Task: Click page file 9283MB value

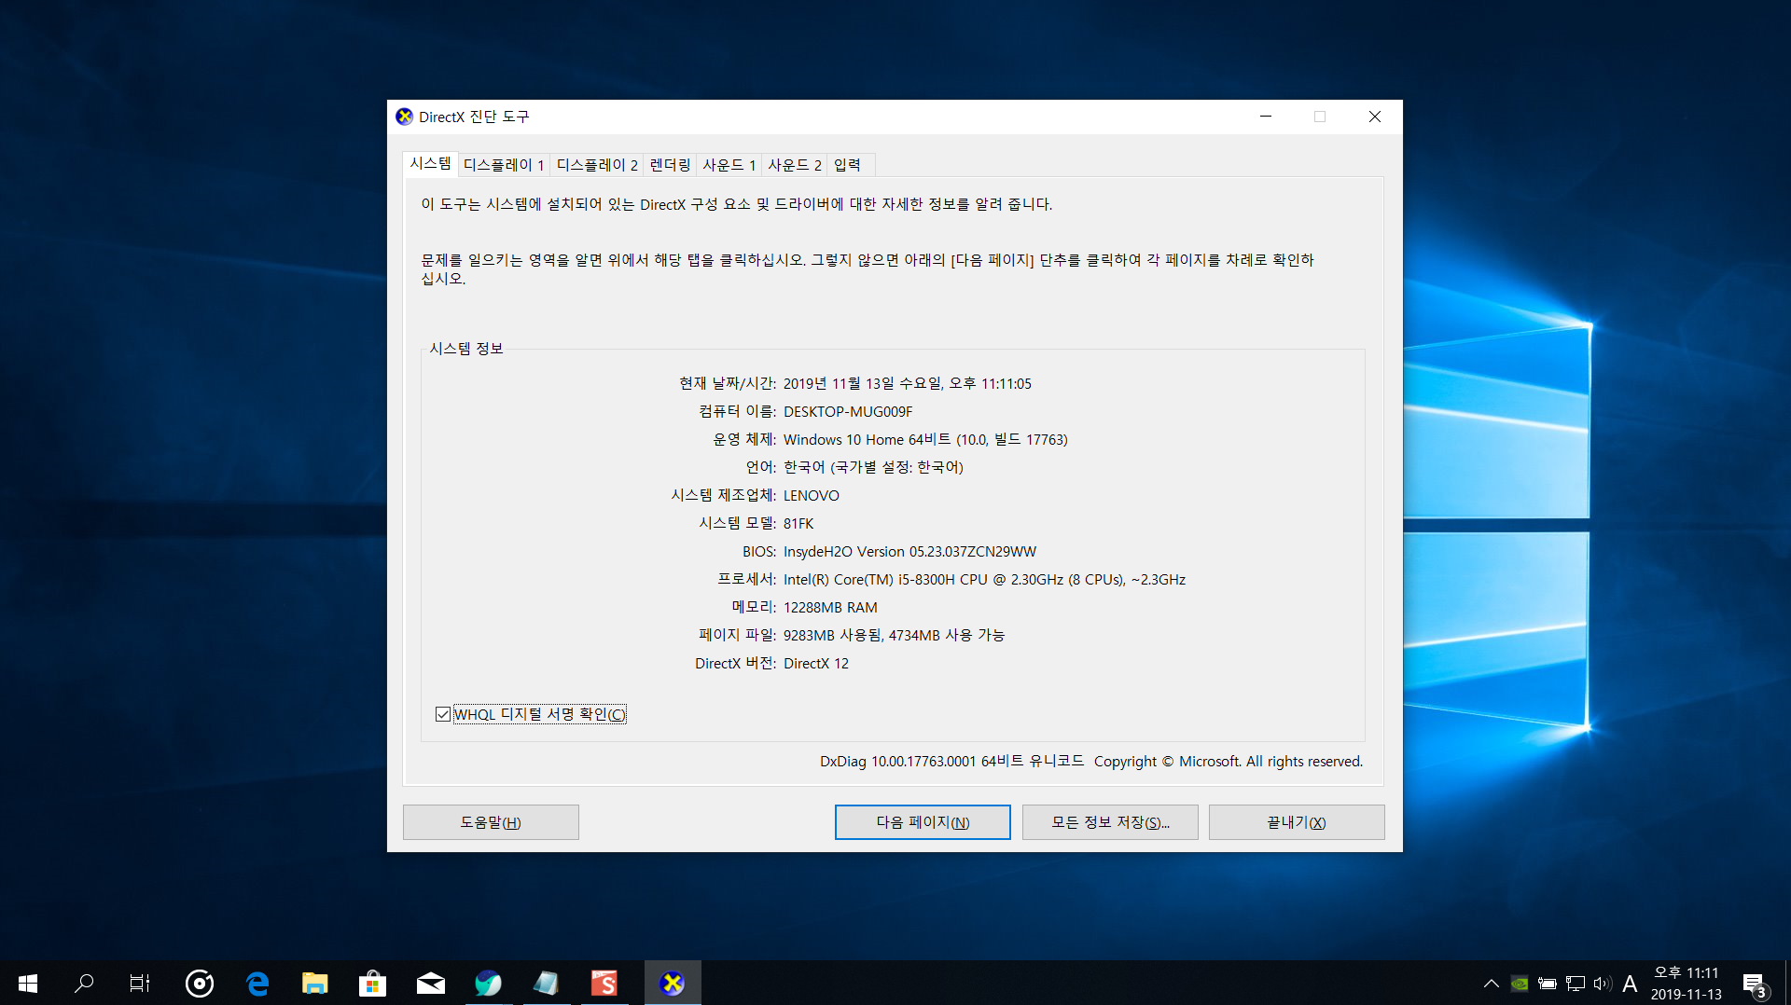Action: click(x=894, y=635)
